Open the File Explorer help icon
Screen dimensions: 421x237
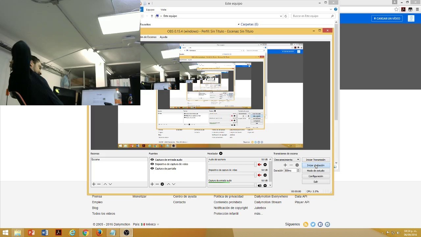click(x=335, y=10)
